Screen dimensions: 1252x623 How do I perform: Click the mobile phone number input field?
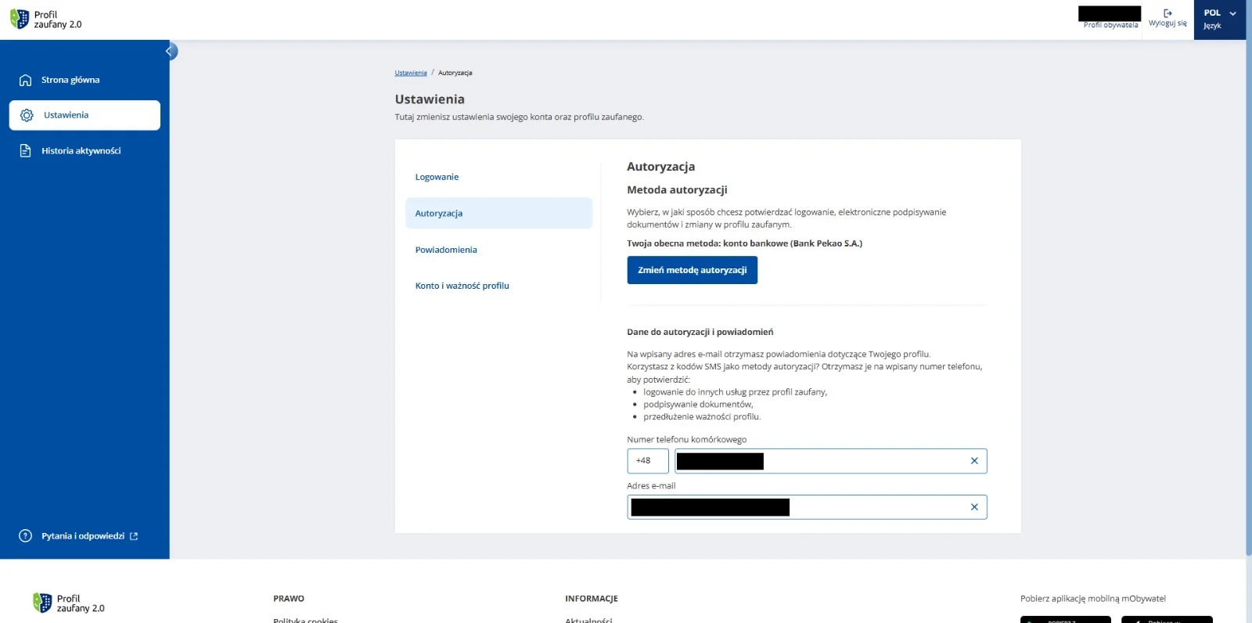(x=830, y=461)
